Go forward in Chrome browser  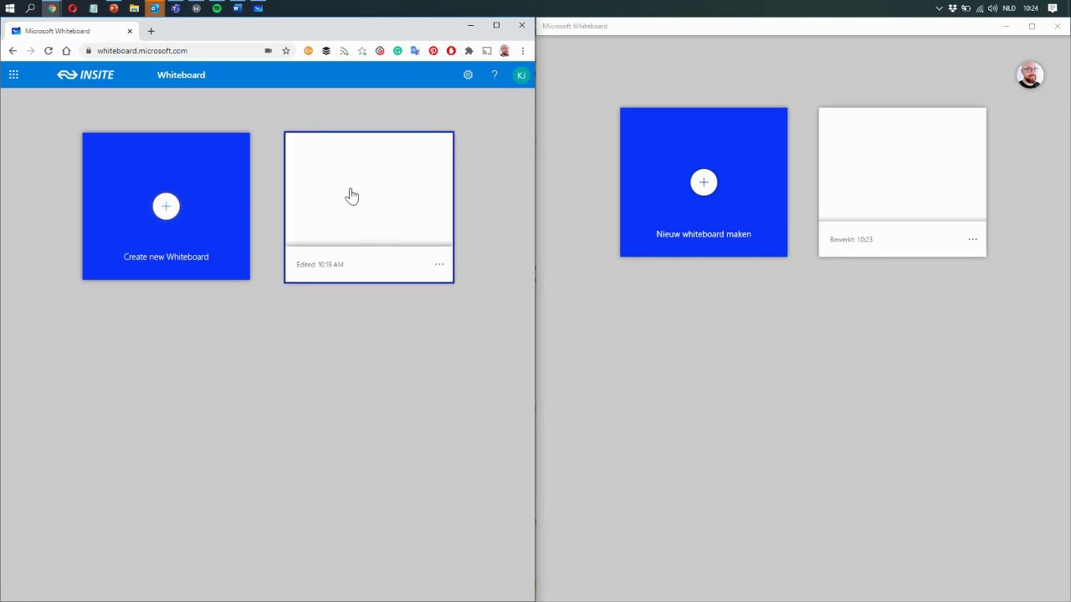(x=31, y=51)
